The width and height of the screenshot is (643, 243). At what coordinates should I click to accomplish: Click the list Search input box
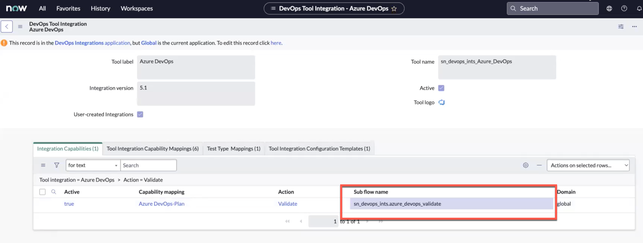click(x=149, y=165)
